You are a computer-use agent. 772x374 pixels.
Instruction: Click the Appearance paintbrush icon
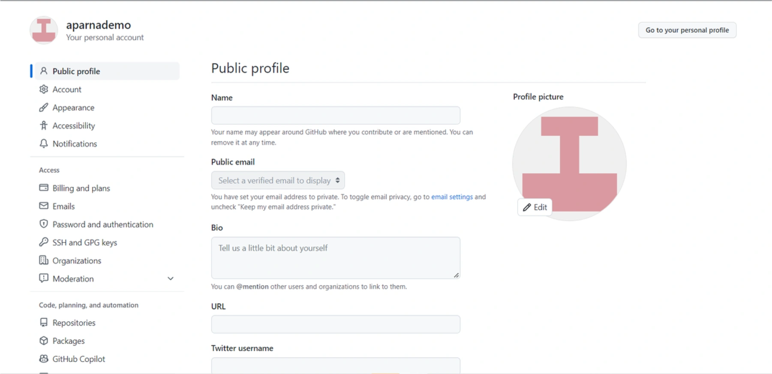pos(43,108)
